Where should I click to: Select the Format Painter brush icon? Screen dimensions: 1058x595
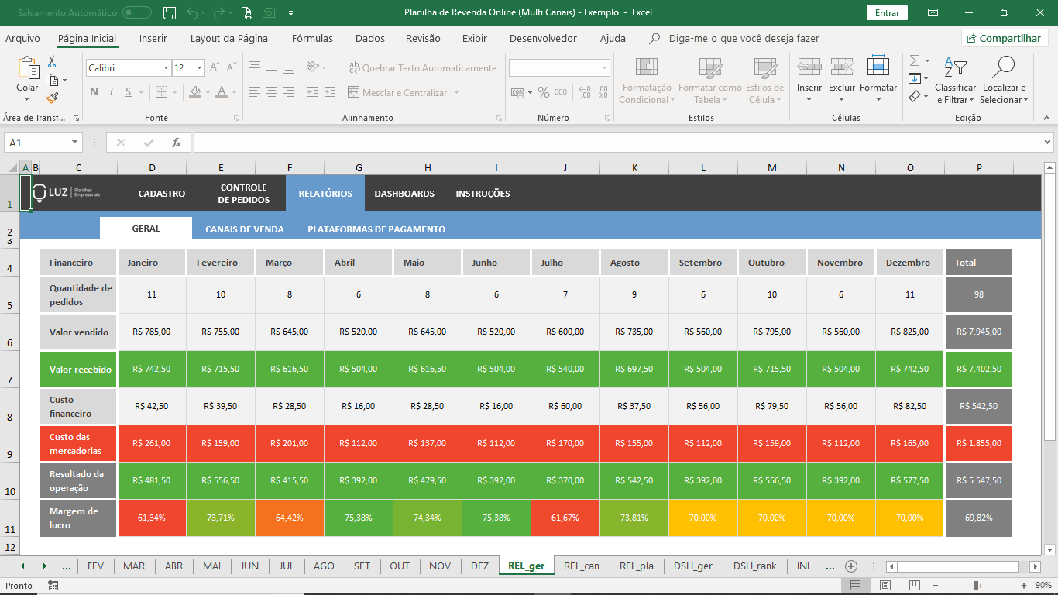tap(52, 98)
